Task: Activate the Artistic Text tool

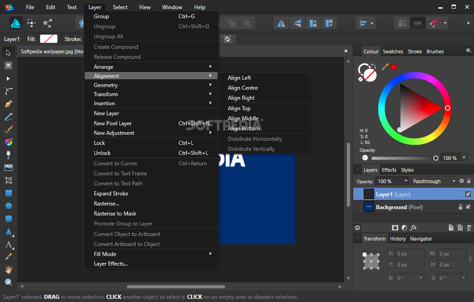Action: (x=9, y=245)
